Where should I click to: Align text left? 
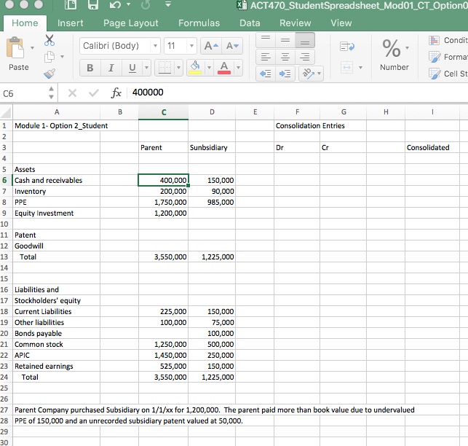tap(266, 57)
